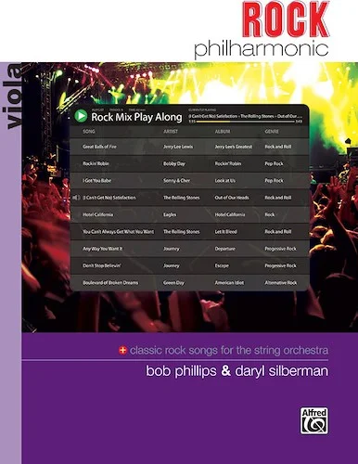This screenshot has height=464, width=358.
Task: Click album 'Rockin' Robin' in Album column
Action: 228,163
